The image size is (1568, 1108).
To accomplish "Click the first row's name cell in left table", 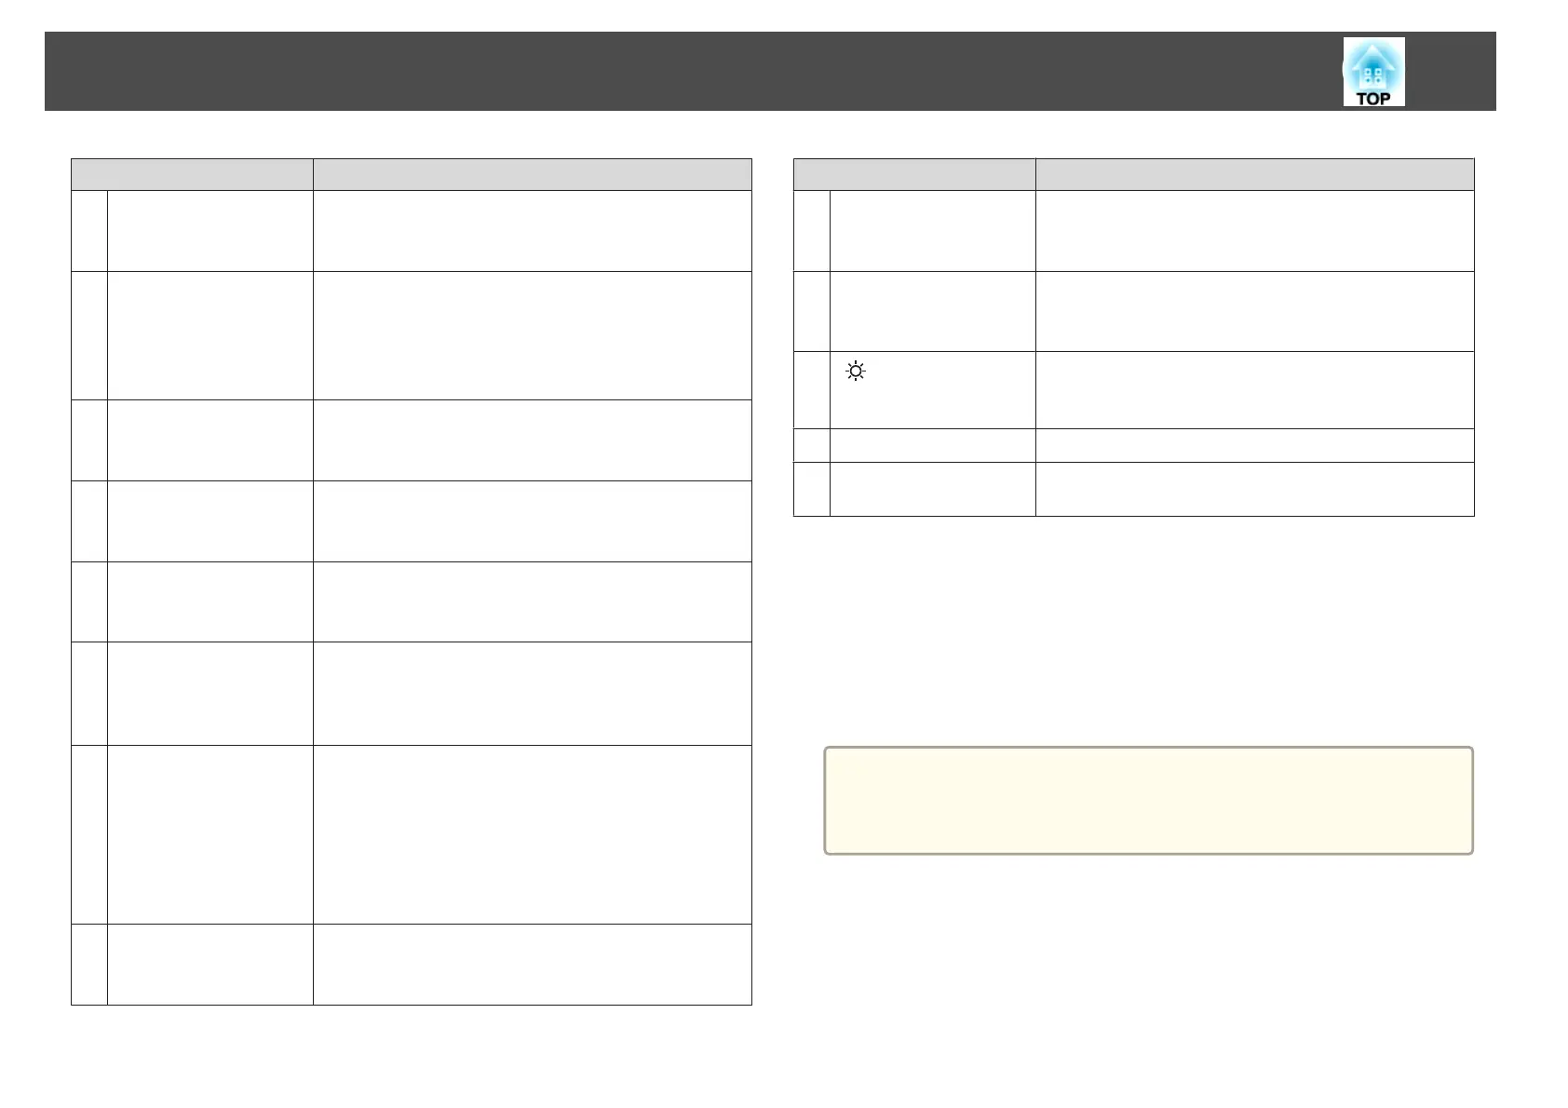I will [x=210, y=231].
